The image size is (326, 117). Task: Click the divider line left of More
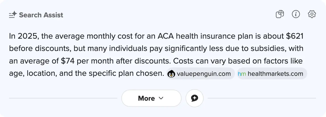click(63, 98)
